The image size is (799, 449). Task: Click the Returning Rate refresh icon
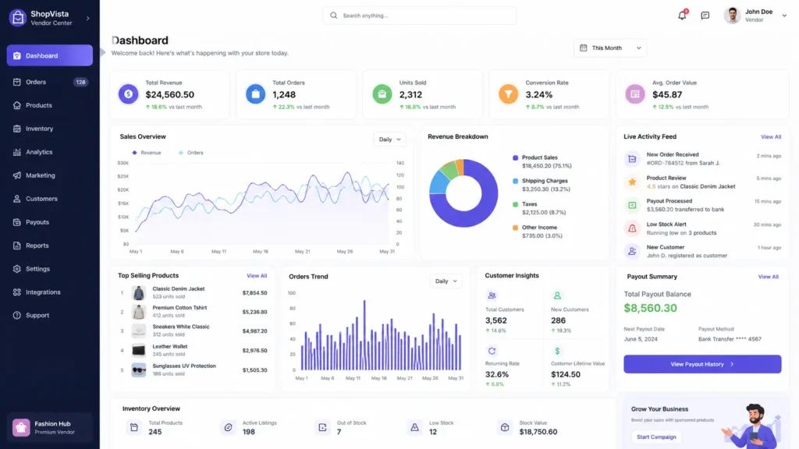pyautogui.click(x=492, y=351)
